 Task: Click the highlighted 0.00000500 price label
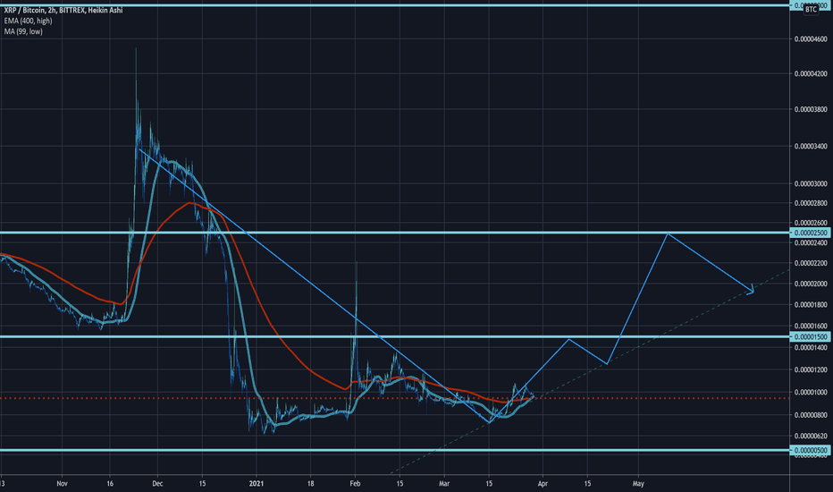coord(810,450)
